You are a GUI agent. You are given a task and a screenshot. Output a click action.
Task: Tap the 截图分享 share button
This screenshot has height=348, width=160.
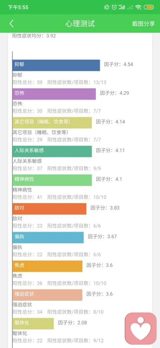tap(143, 24)
